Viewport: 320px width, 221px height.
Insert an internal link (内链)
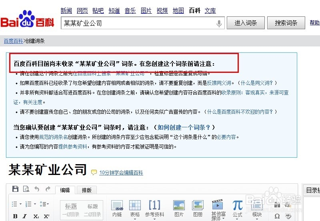click(117, 208)
